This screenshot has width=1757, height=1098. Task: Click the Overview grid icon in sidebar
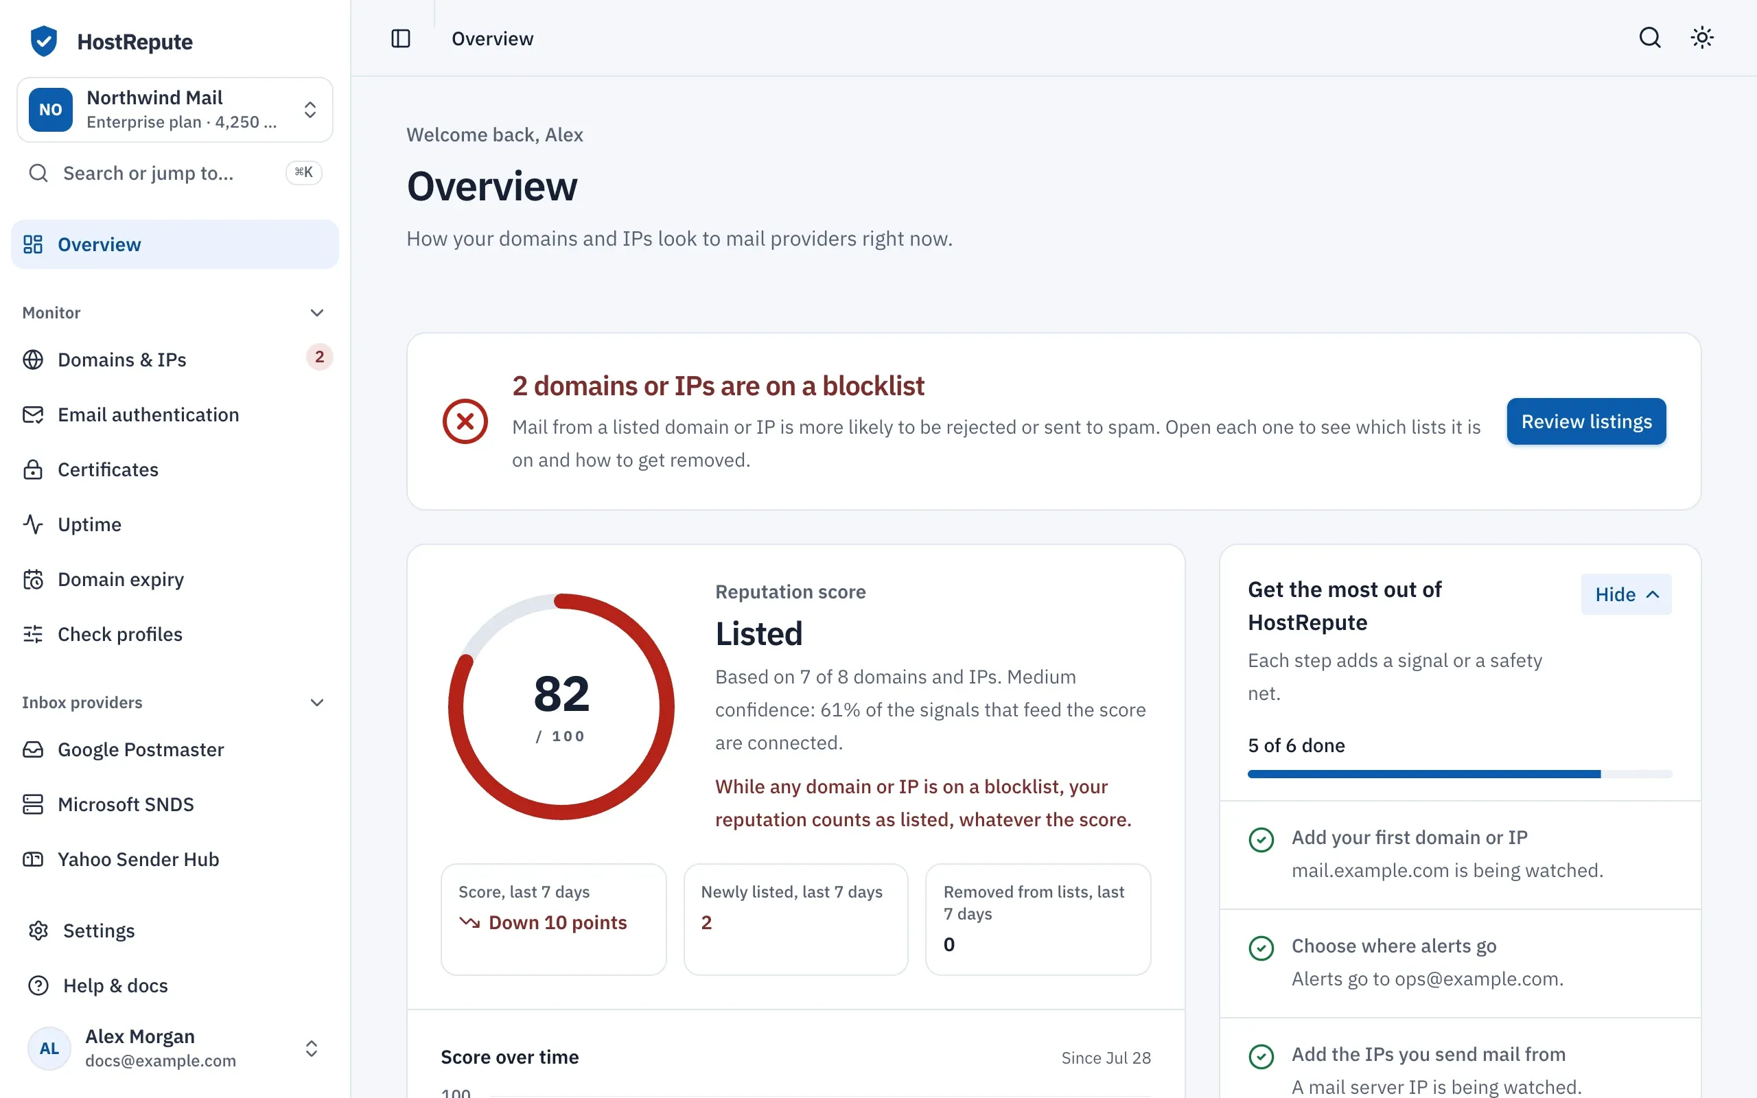click(x=33, y=245)
